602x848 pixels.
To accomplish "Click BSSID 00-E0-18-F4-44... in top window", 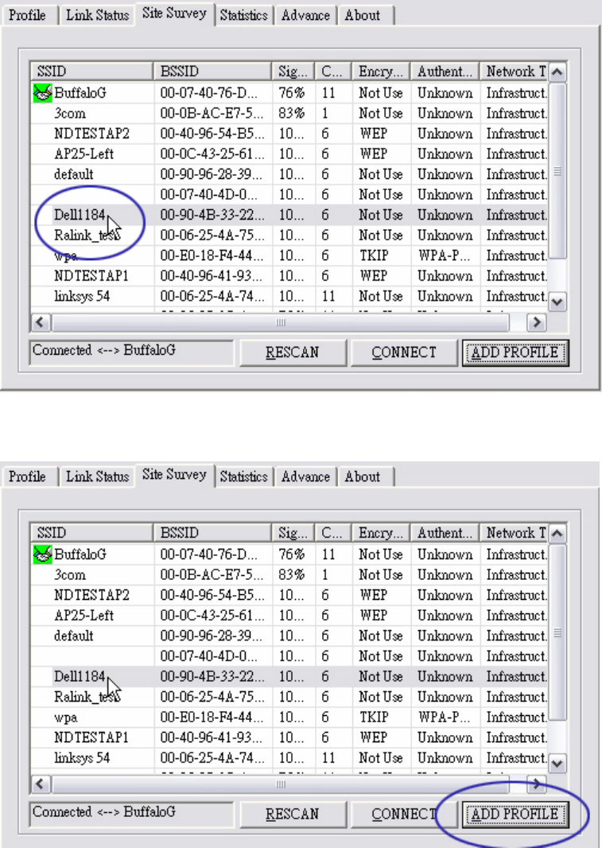I will coord(212,256).
